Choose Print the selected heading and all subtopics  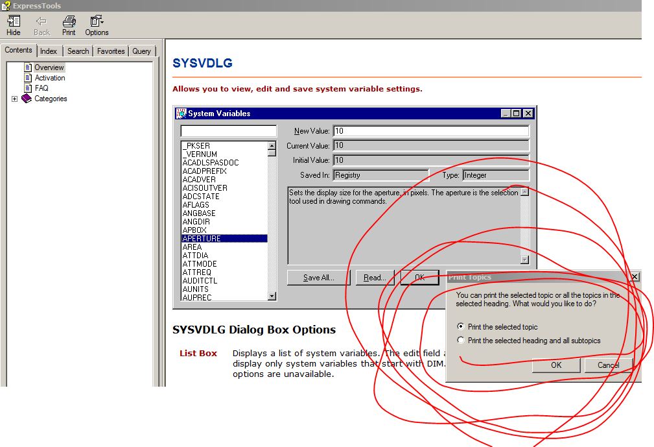(x=461, y=340)
